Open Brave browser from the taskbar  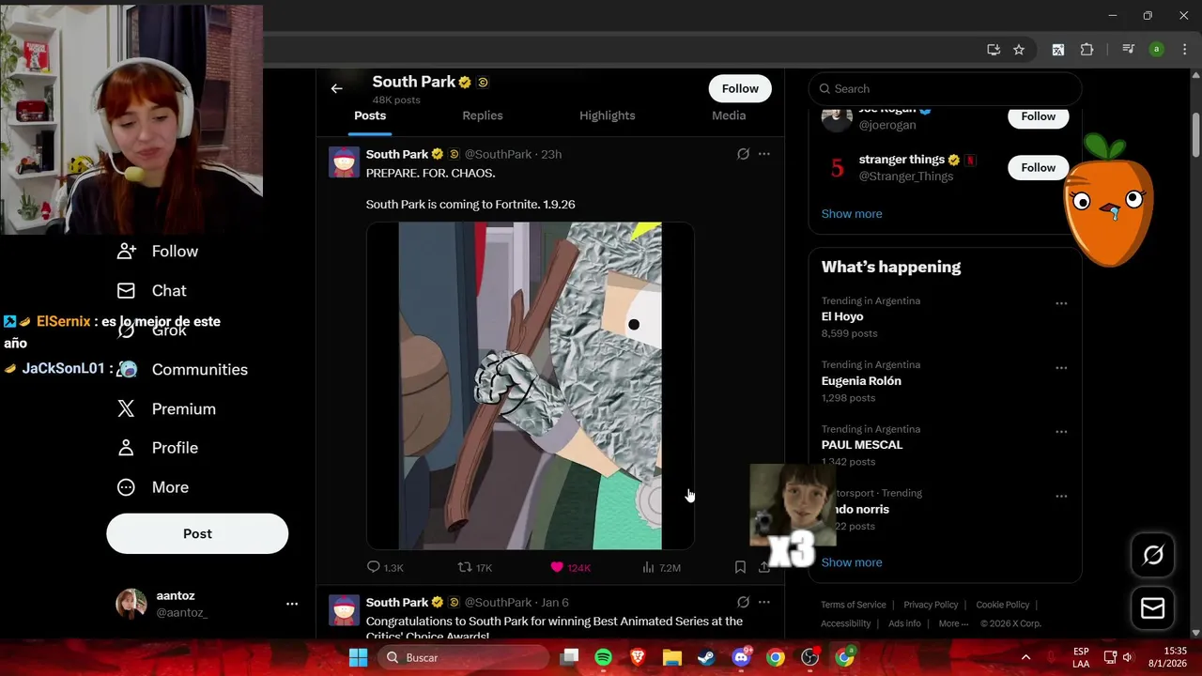click(x=638, y=657)
